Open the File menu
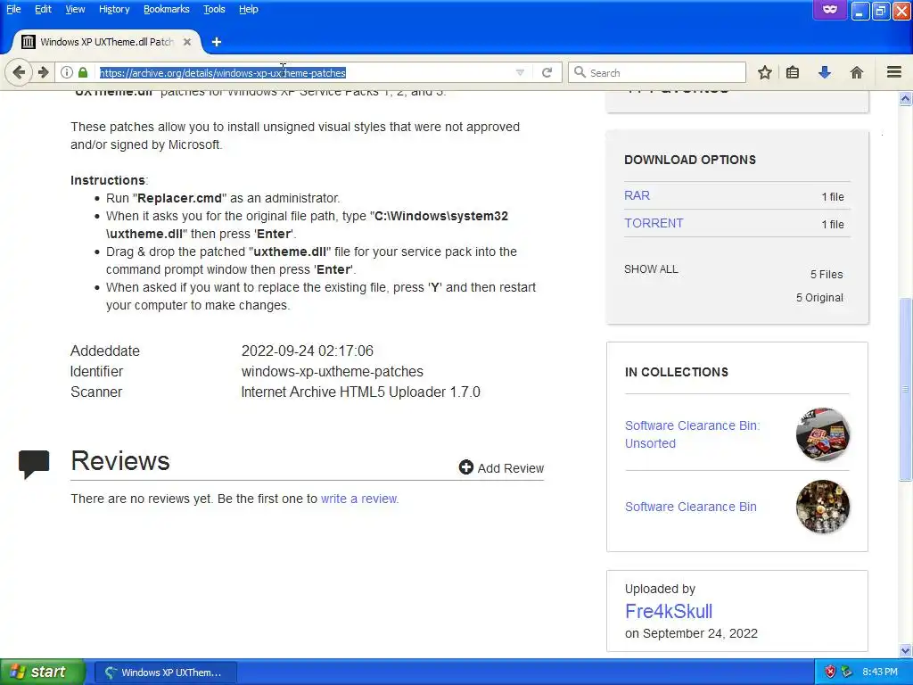The image size is (913, 685). [x=13, y=9]
